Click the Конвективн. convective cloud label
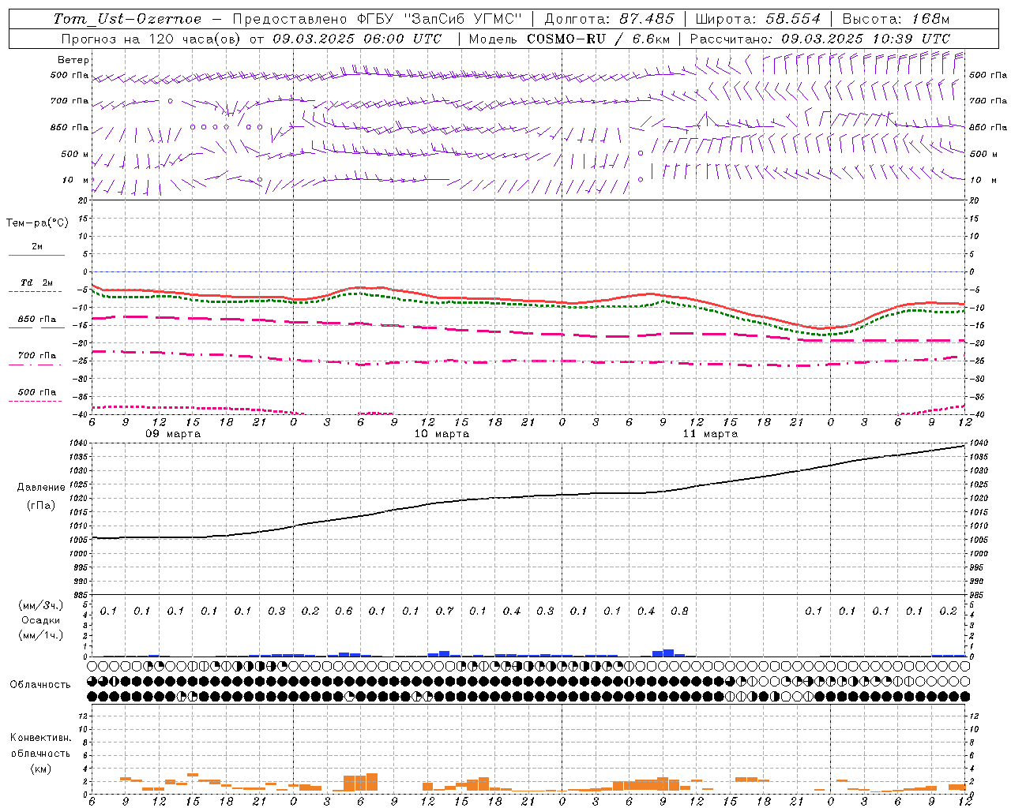 point(40,738)
